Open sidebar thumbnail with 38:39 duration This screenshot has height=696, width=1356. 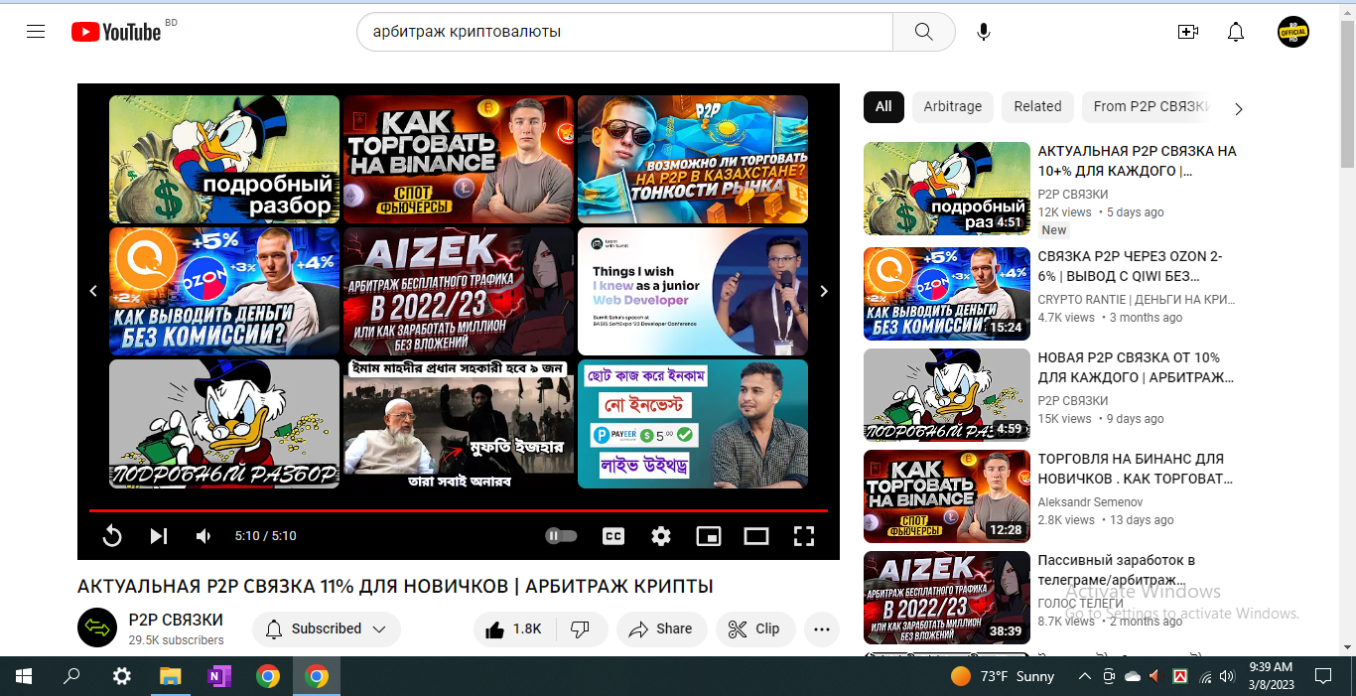(x=947, y=598)
